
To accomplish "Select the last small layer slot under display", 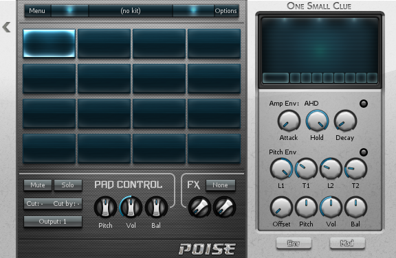I will tap(372, 78).
